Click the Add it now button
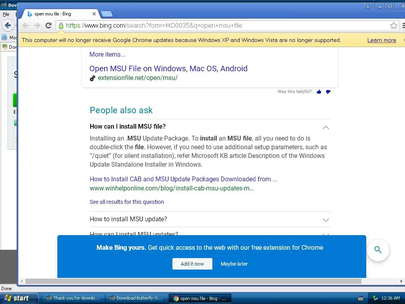 (x=192, y=264)
